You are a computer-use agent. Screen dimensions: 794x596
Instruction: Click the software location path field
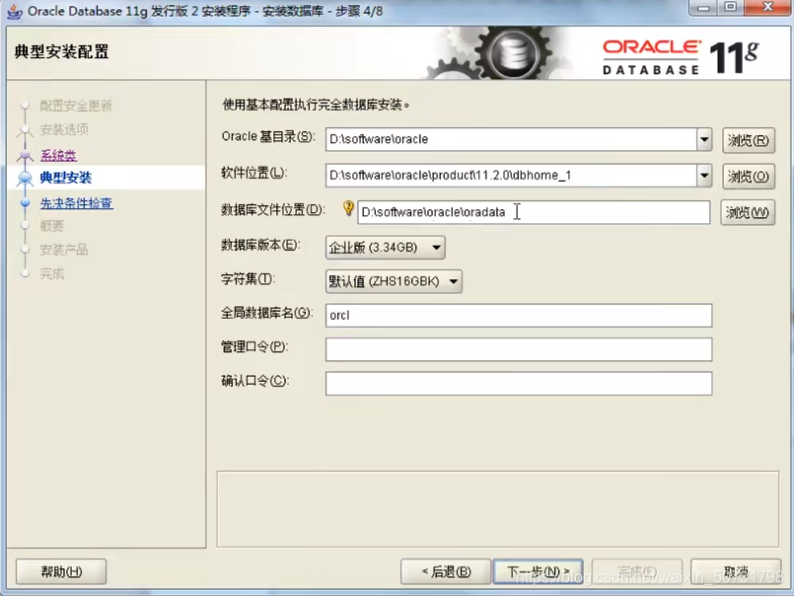tap(512, 176)
